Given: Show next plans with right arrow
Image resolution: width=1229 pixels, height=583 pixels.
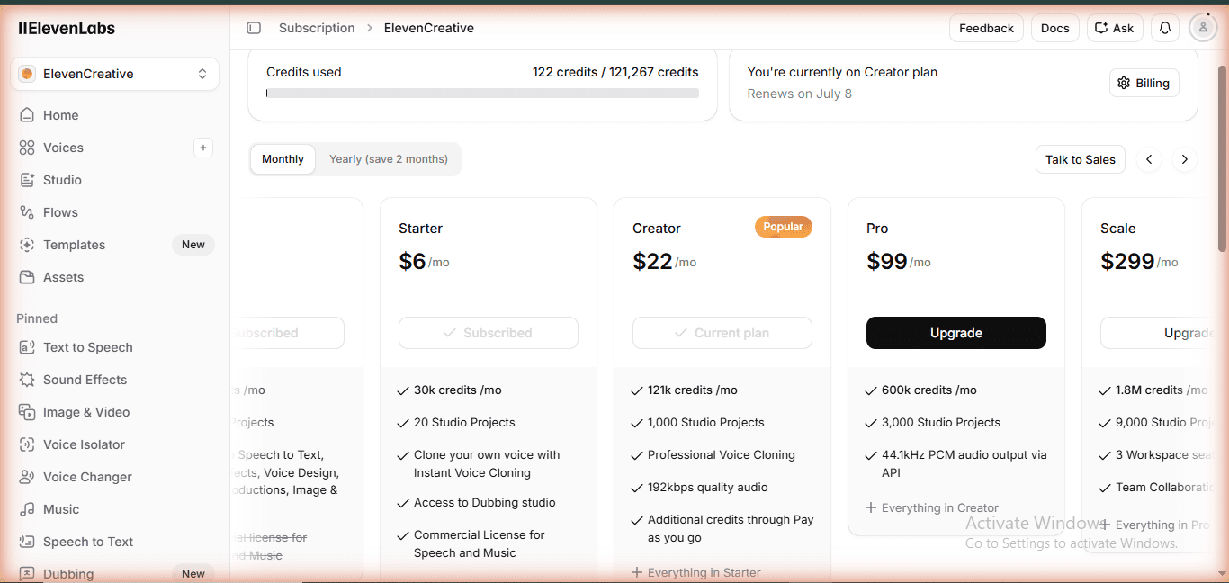Looking at the screenshot, I should click(1185, 159).
